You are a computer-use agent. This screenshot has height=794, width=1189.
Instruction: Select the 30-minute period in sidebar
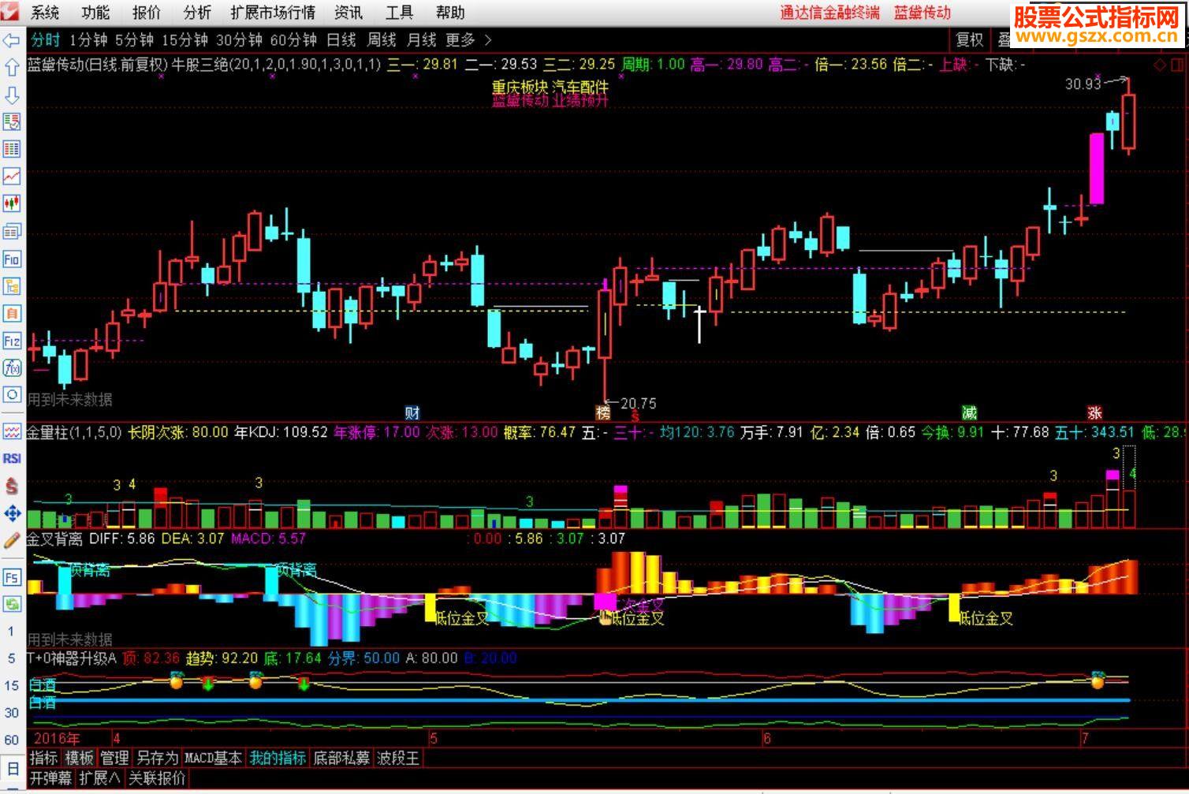(x=11, y=713)
